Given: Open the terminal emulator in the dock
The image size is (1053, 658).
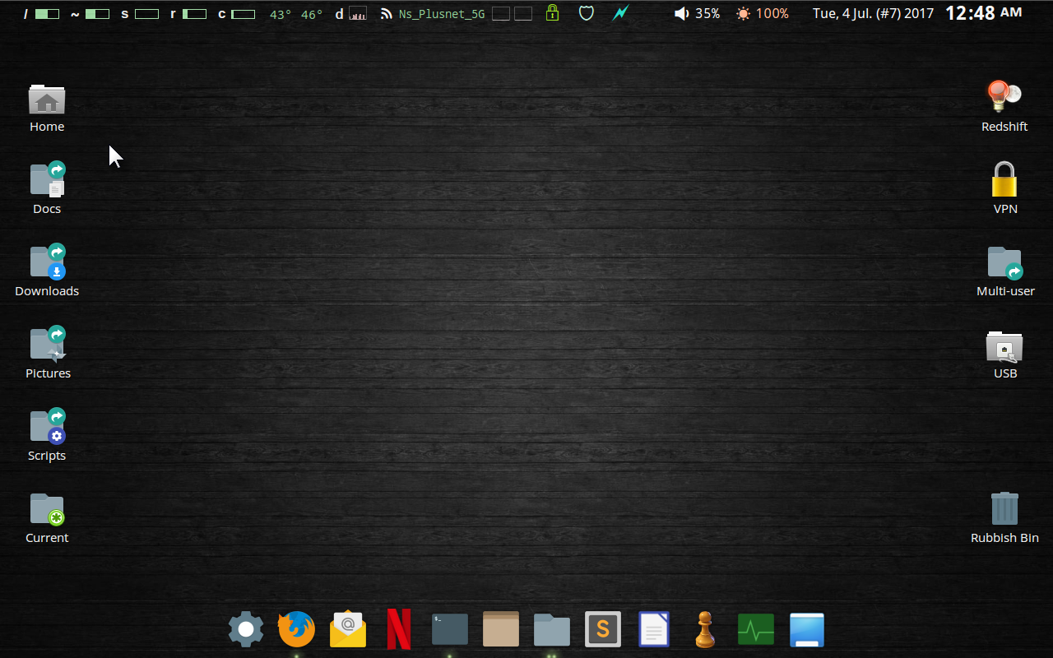Looking at the screenshot, I should [x=449, y=629].
